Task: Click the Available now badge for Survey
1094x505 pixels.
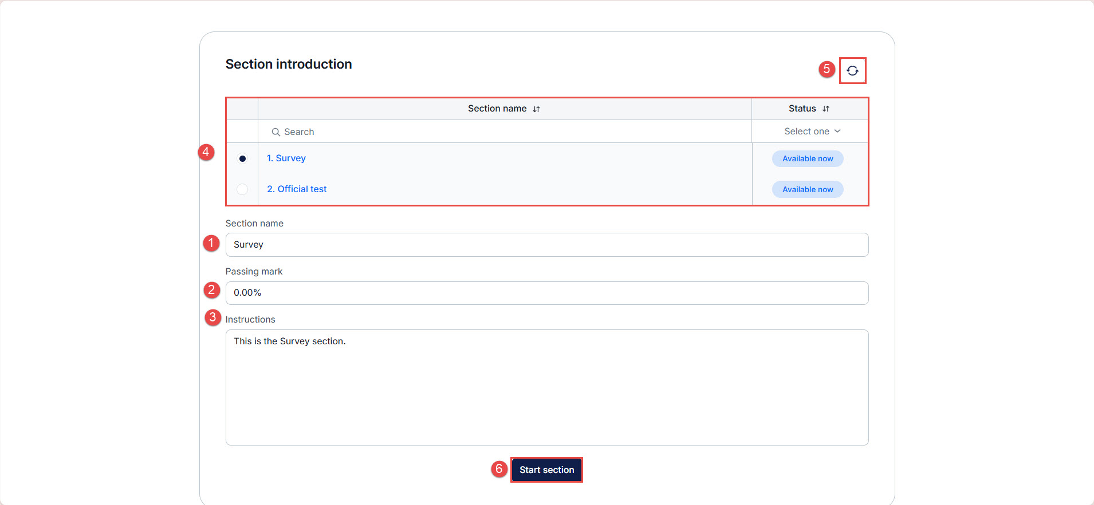Action: point(808,159)
